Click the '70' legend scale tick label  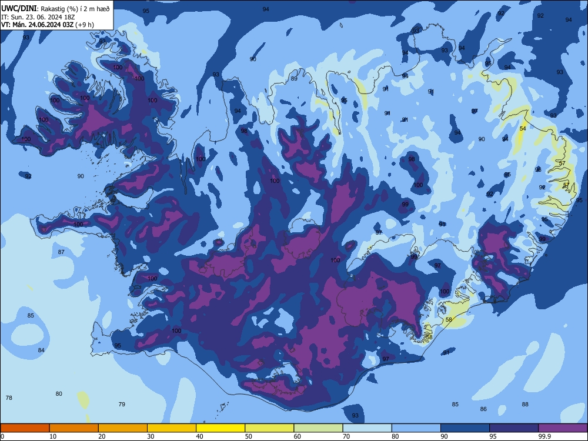tap(346, 436)
